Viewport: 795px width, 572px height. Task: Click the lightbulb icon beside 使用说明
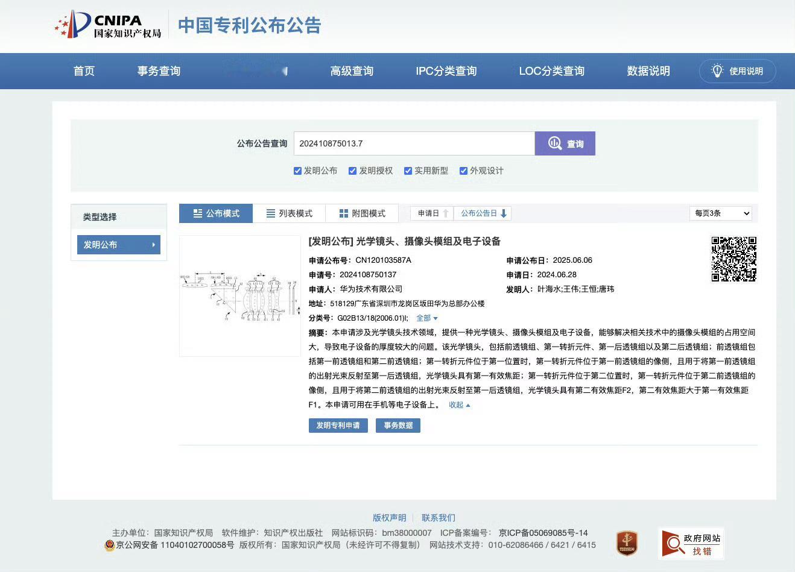point(717,71)
